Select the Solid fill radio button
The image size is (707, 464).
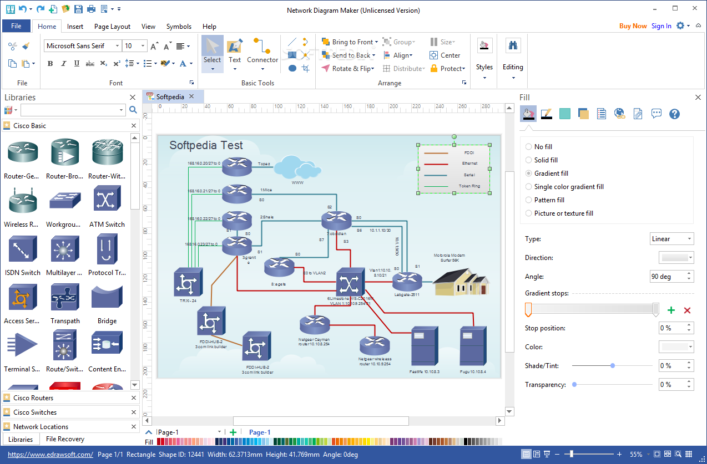528,160
